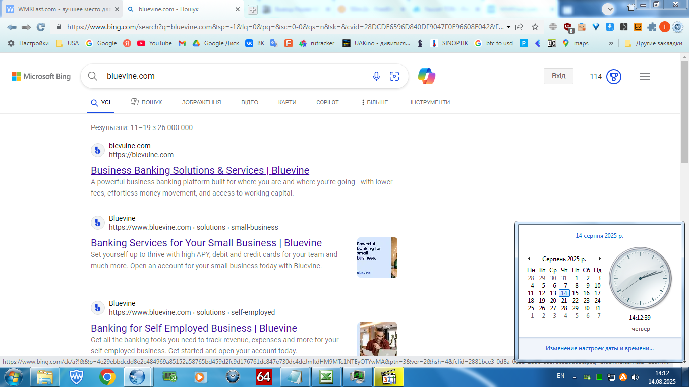The height and width of the screenshot is (387, 689).
Task: Click the Вхід sign-in button
Action: click(x=558, y=76)
